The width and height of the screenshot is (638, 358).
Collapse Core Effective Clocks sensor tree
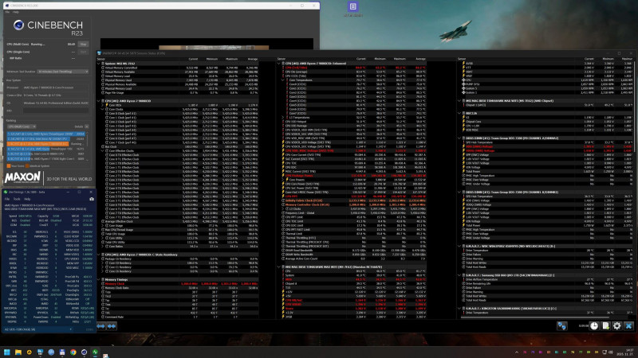103,150
